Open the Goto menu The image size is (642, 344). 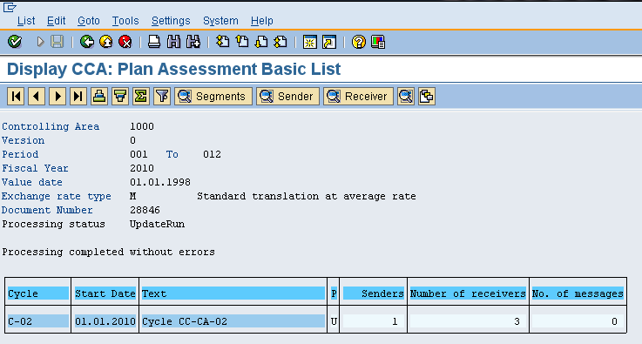[x=89, y=21]
